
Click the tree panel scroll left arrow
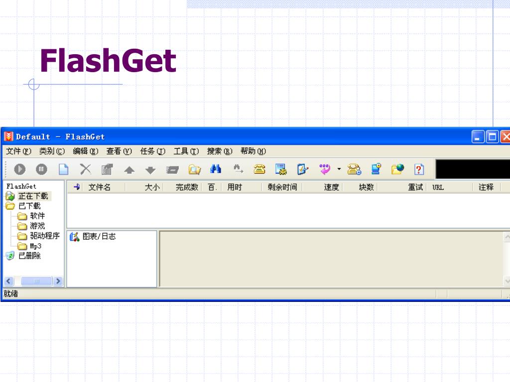(x=9, y=281)
